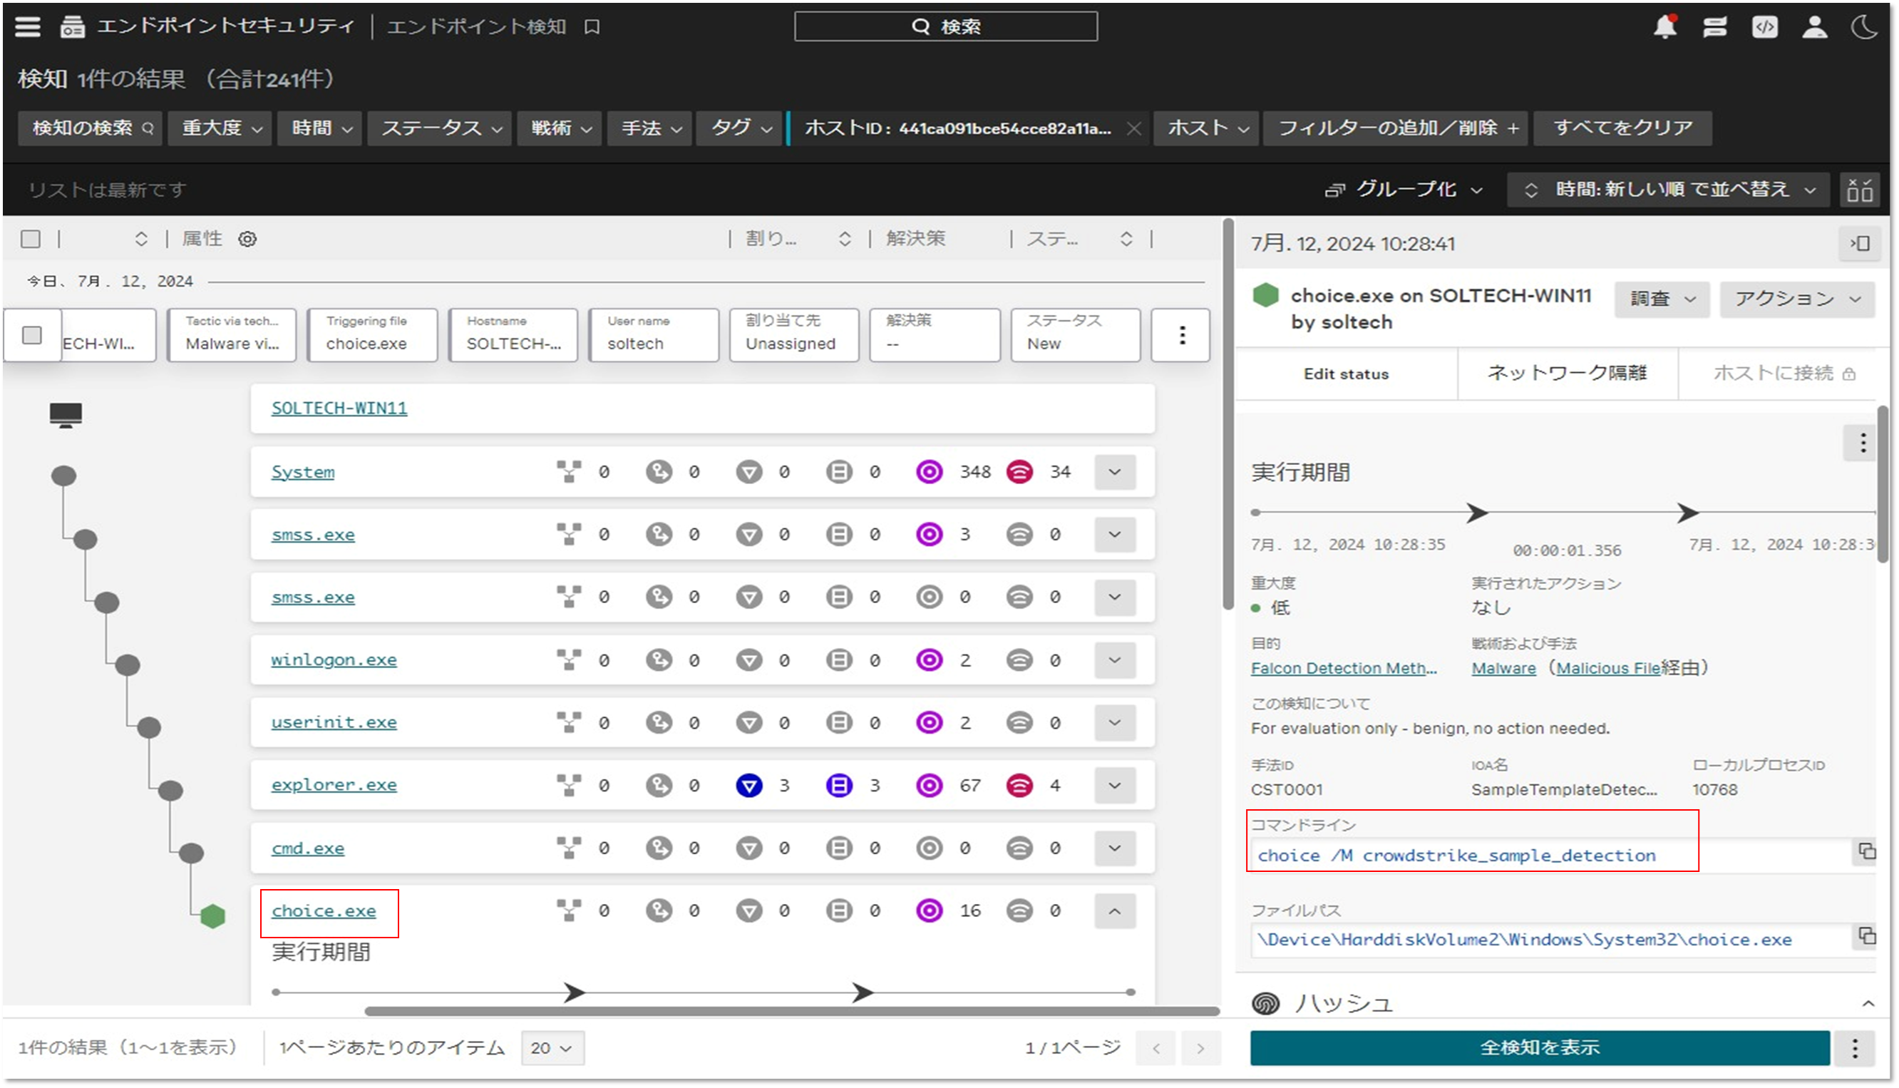Open the cmd.exe process link
The image size is (1899, 1088).
[308, 848]
